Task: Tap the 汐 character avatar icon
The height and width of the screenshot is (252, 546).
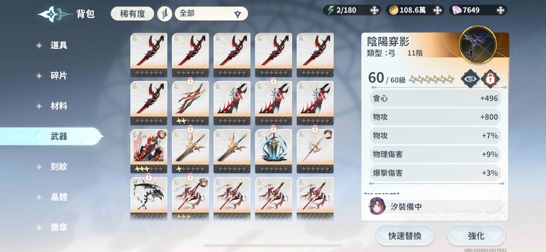Action: 377,206
